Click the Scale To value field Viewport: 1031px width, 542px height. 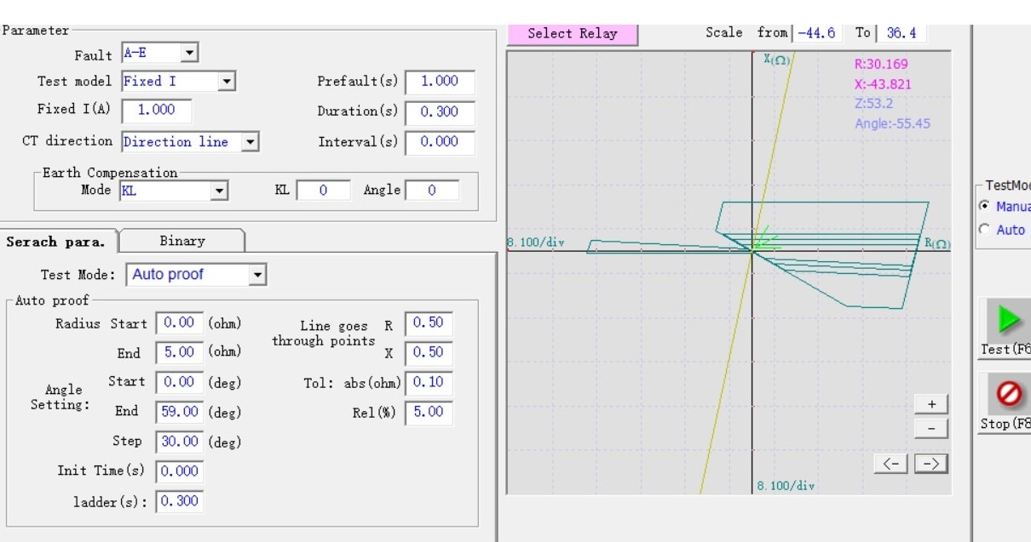[x=901, y=33]
